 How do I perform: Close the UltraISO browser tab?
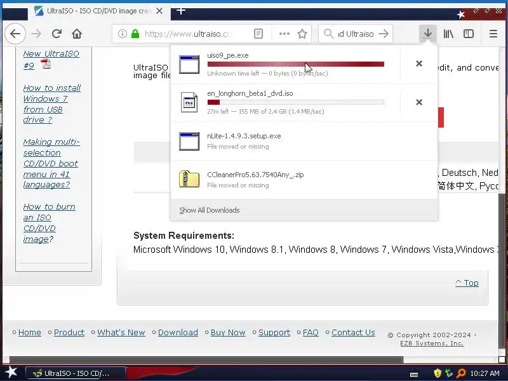159,11
